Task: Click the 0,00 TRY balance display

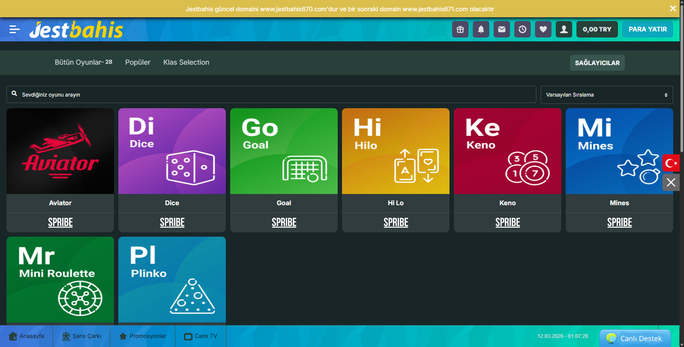Action: pyautogui.click(x=597, y=29)
